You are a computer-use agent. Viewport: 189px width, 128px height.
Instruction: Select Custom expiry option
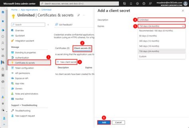161,56
